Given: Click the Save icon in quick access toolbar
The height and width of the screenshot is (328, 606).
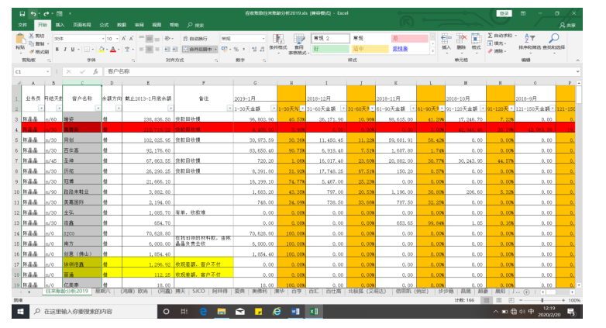Looking at the screenshot, I should (22, 14).
